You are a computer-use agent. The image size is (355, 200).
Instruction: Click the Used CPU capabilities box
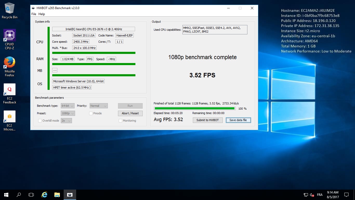pos(215,30)
